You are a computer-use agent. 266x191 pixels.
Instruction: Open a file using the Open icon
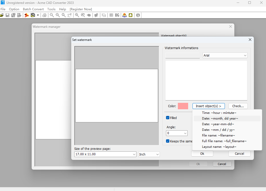[x=2, y=15]
